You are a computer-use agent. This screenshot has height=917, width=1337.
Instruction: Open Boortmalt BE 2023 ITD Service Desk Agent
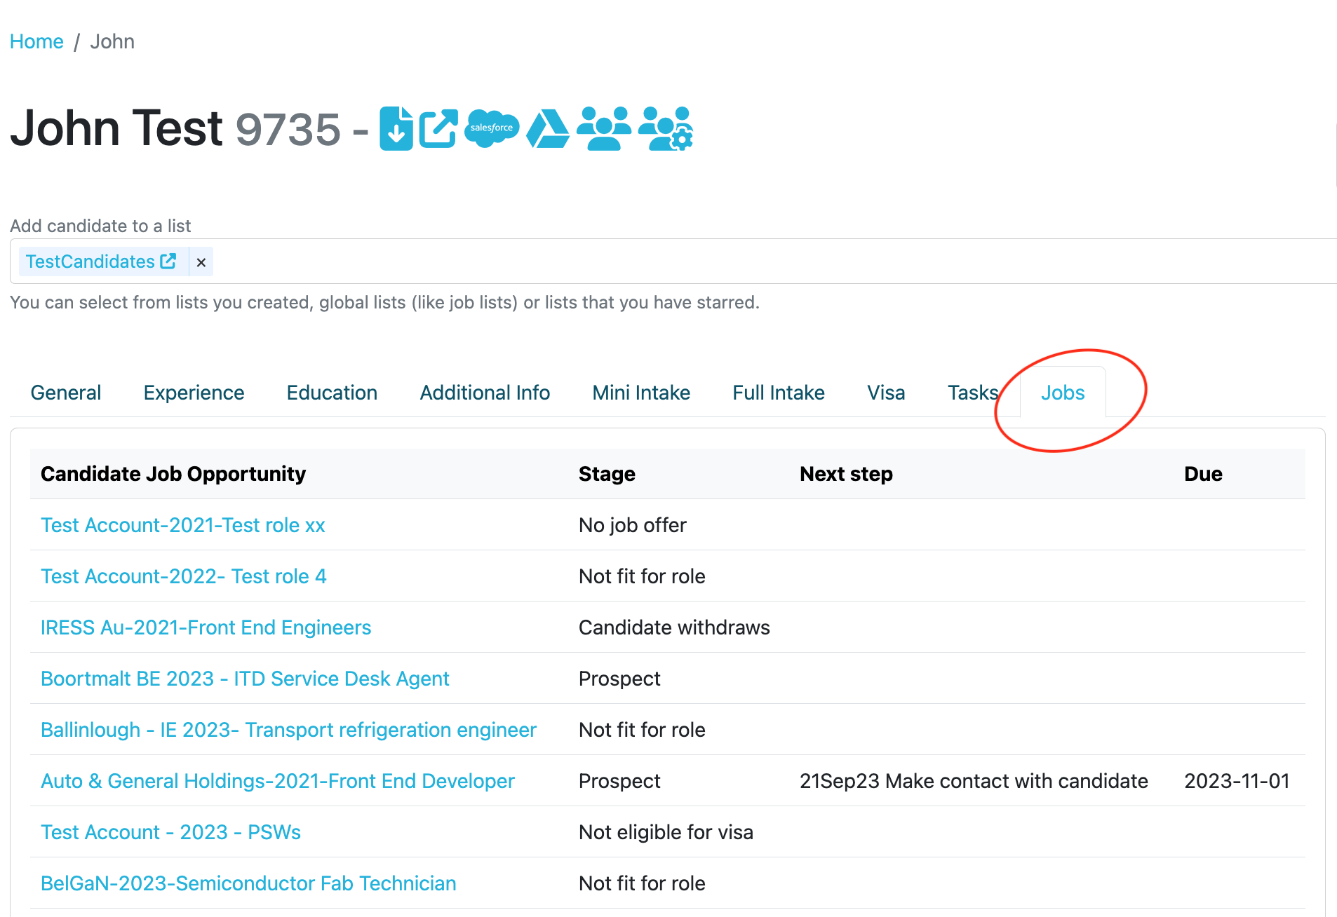pos(244,678)
